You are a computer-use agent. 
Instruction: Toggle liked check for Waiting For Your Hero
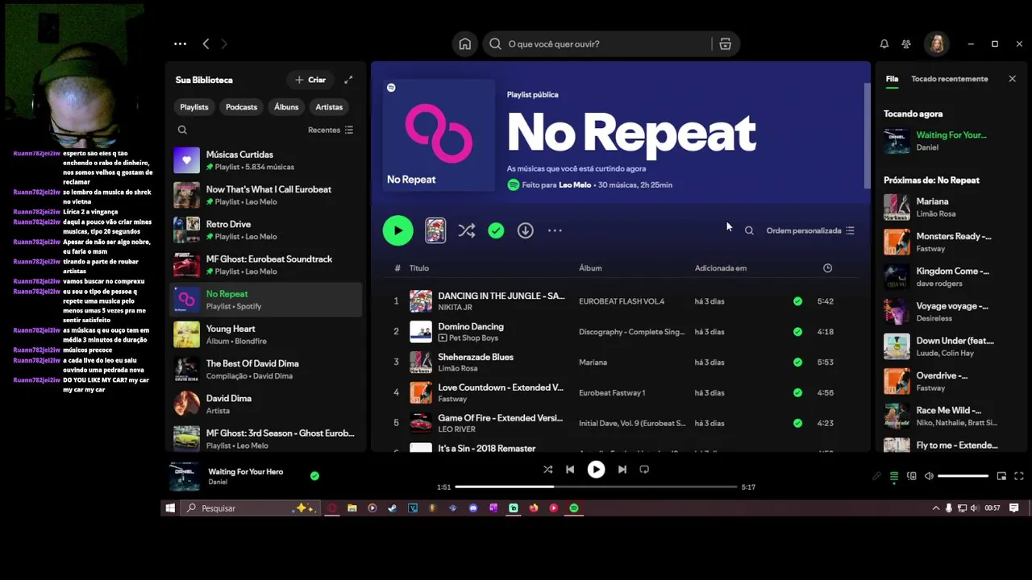(x=314, y=476)
